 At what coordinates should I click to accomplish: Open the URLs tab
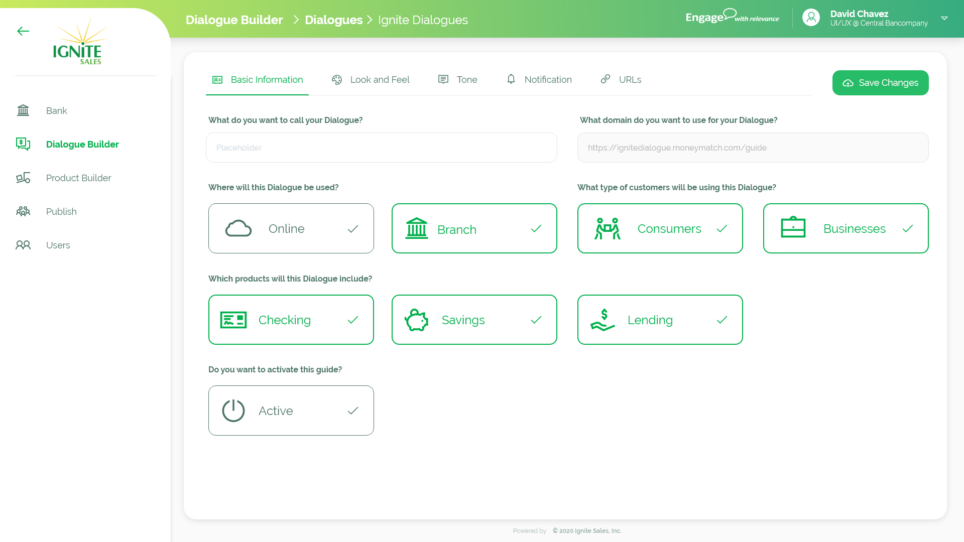[x=621, y=80]
